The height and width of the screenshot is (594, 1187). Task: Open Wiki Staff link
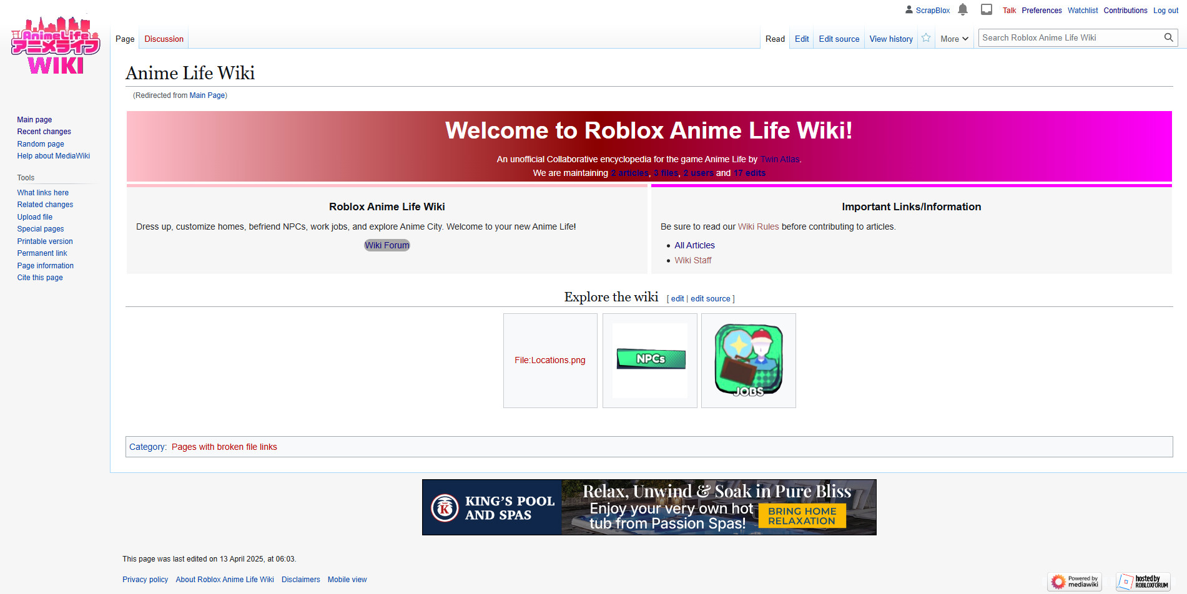click(x=693, y=260)
